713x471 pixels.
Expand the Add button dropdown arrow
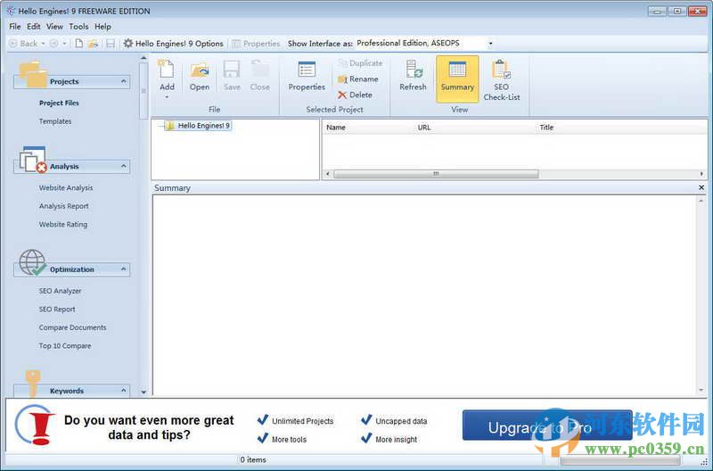tap(167, 97)
